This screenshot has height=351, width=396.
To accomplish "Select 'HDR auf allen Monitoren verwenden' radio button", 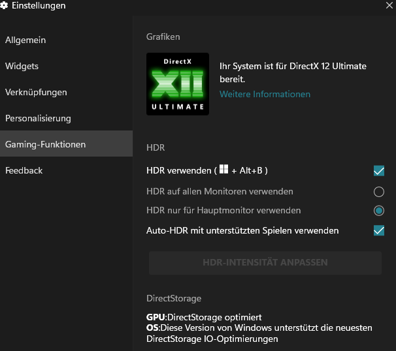I will (x=379, y=192).
